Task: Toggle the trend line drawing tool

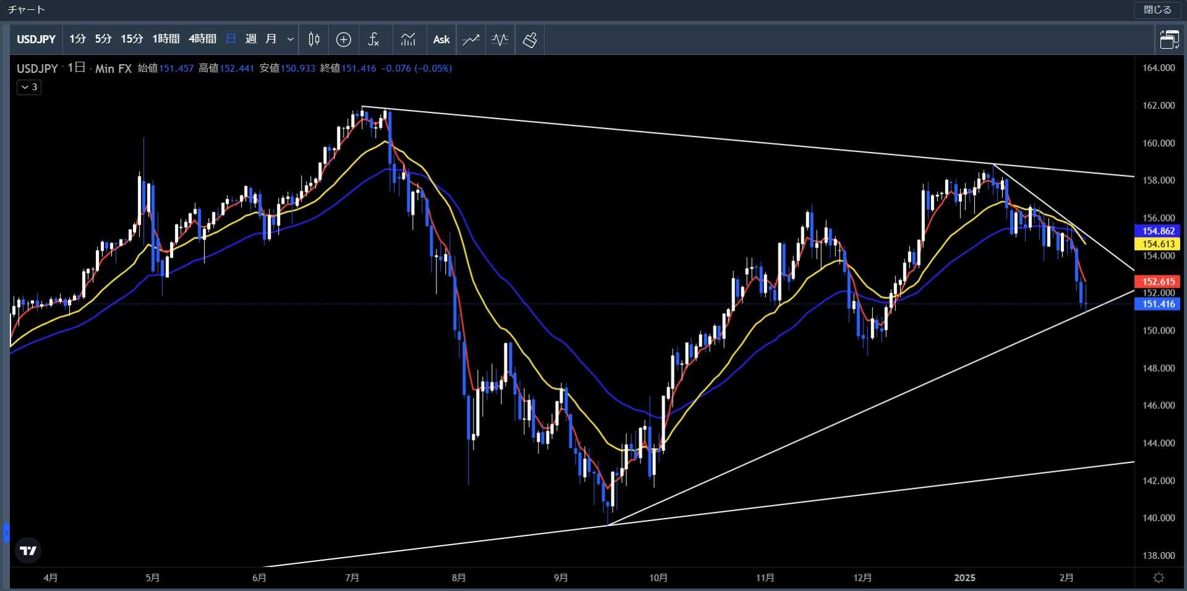Action: [x=471, y=40]
